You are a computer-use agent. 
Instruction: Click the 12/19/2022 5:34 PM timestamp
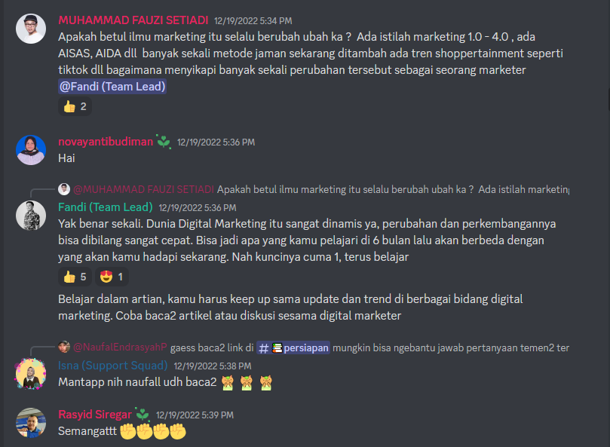point(253,20)
